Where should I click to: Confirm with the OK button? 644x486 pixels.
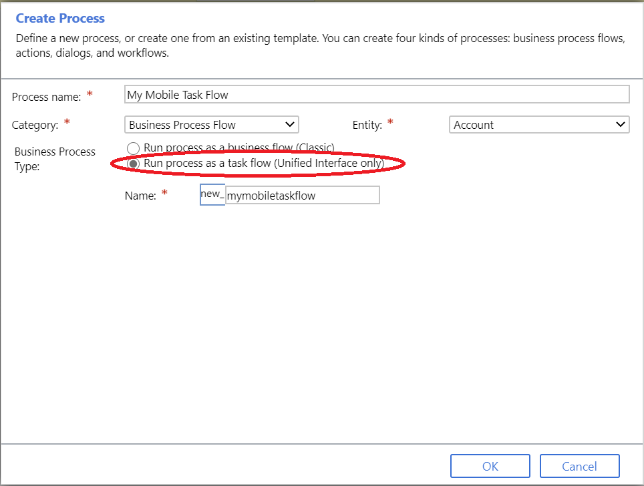pos(490,466)
